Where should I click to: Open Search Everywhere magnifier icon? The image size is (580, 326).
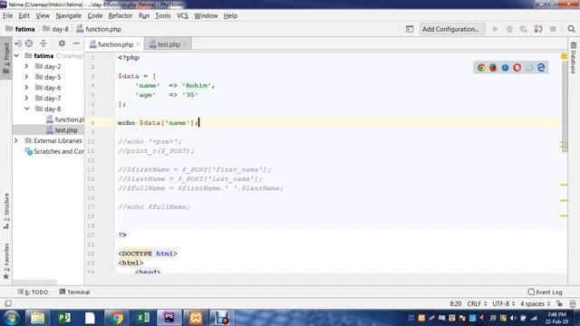click(571, 29)
